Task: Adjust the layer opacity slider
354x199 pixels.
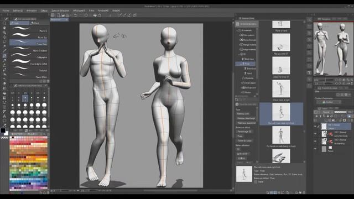Action: 340,112
